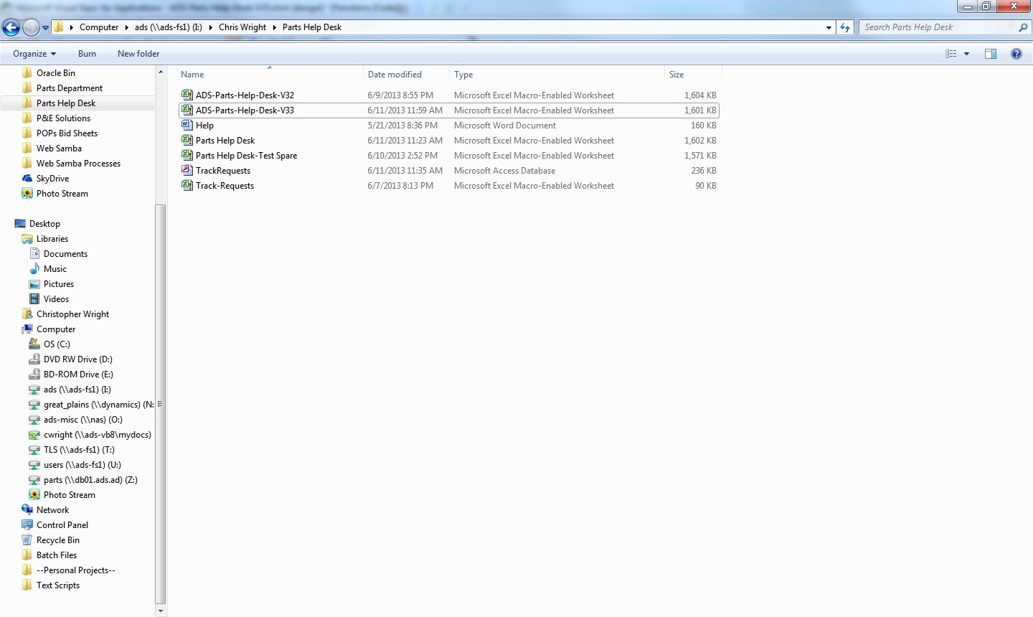Open the BD-ROM Drive (E:) icon

point(34,374)
